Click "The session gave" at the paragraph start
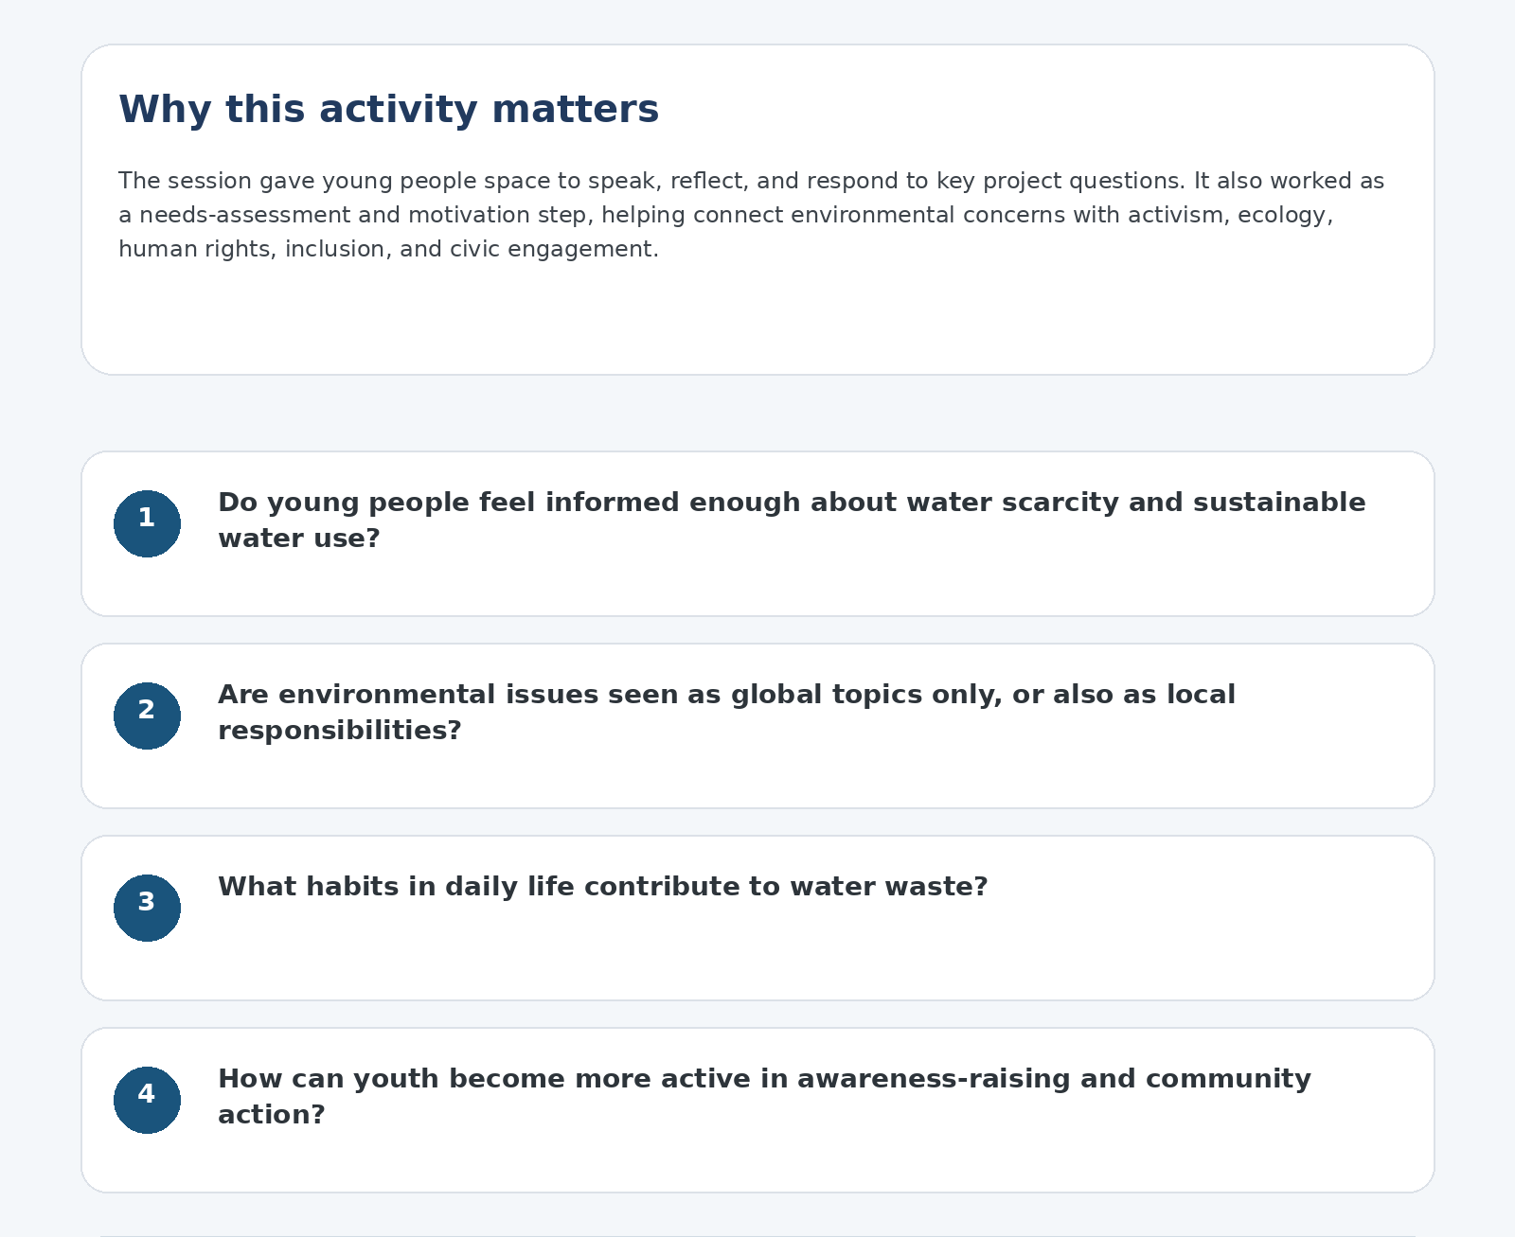Image resolution: width=1515 pixels, height=1237 pixels. [185, 182]
